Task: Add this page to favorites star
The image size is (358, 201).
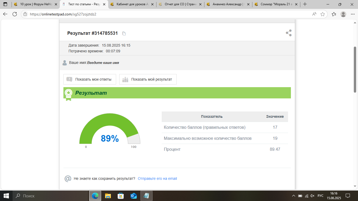Action: click(323, 14)
